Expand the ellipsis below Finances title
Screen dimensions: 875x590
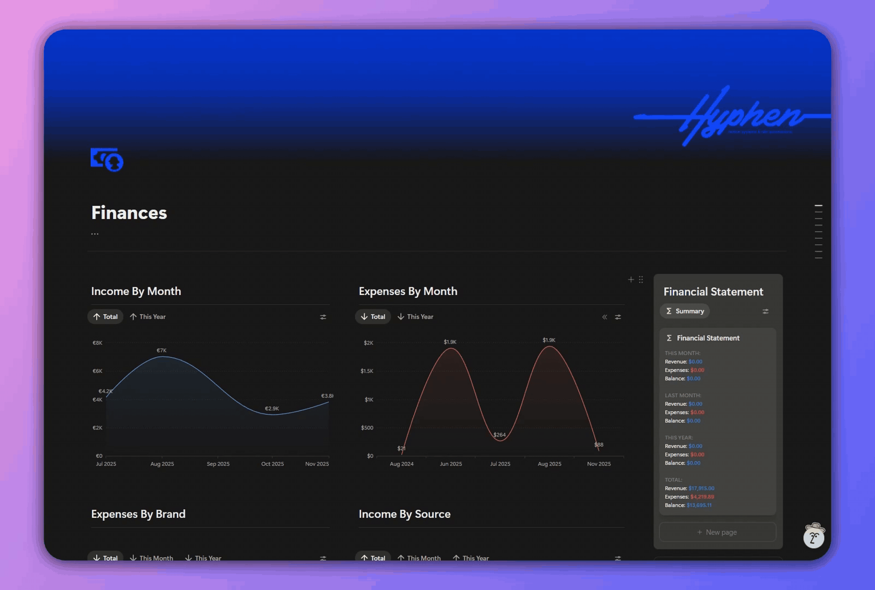pos(95,234)
